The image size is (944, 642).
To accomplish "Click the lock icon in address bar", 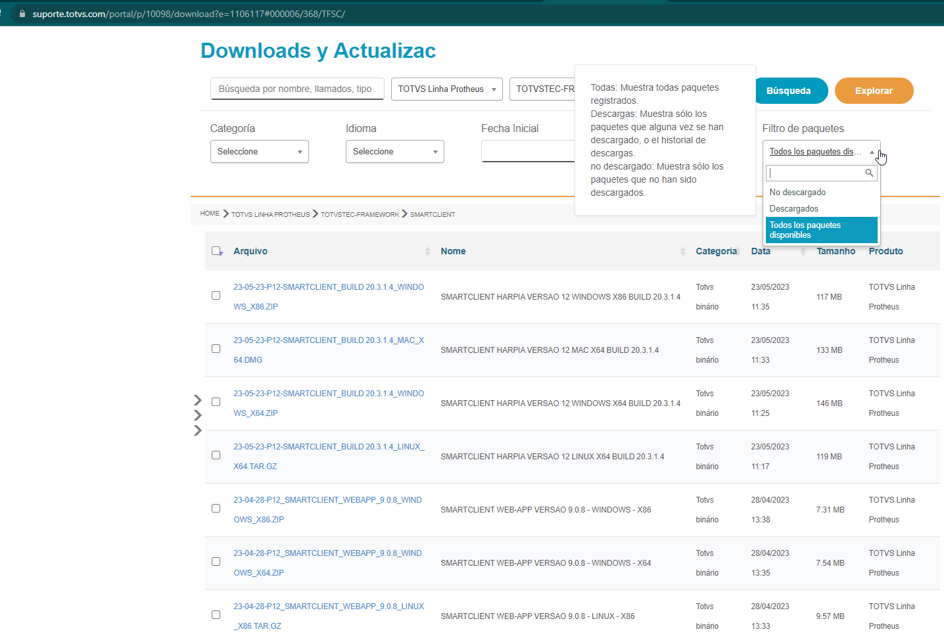I will 22,14.
